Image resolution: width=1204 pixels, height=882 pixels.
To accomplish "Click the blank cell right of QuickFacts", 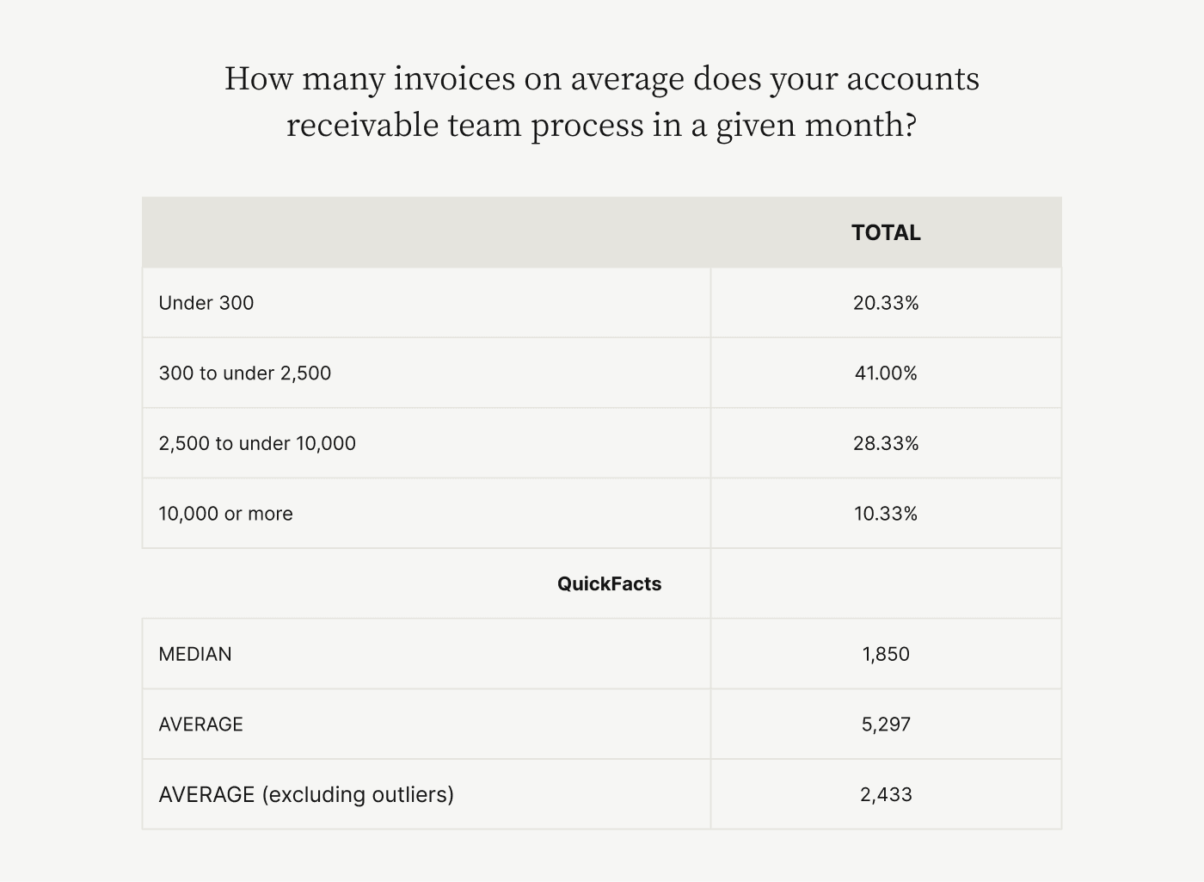I will tap(886, 584).
